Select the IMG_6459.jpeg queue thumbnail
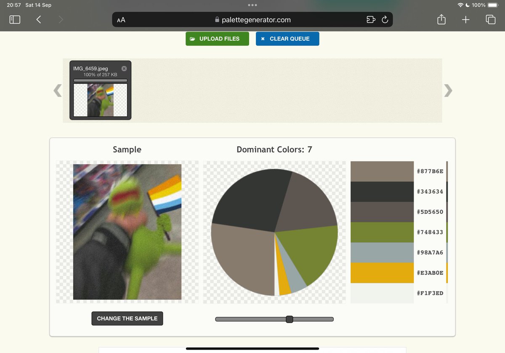 (x=100, y=100)
